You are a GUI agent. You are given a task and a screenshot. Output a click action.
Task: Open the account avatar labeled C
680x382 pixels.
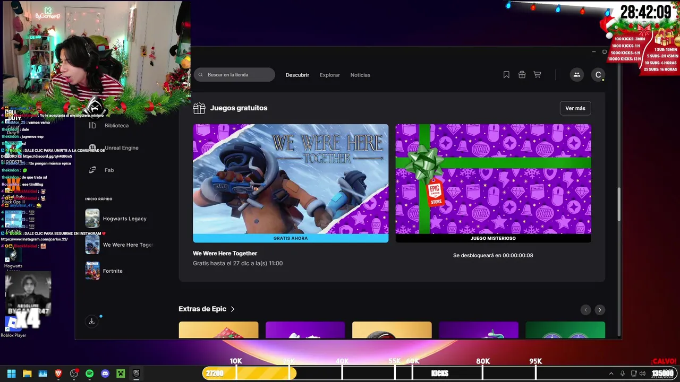tap(598, 75)
